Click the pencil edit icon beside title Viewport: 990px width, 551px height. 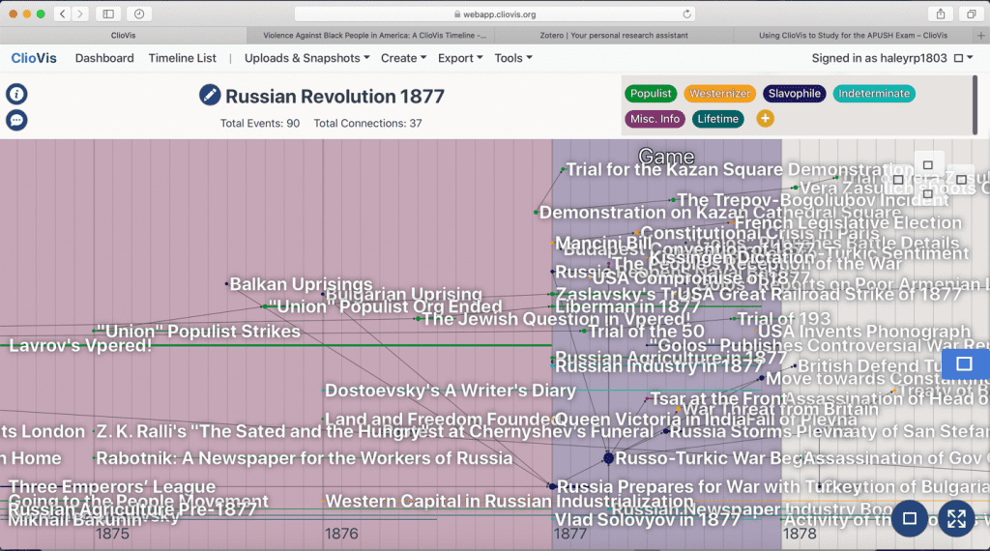210,96
